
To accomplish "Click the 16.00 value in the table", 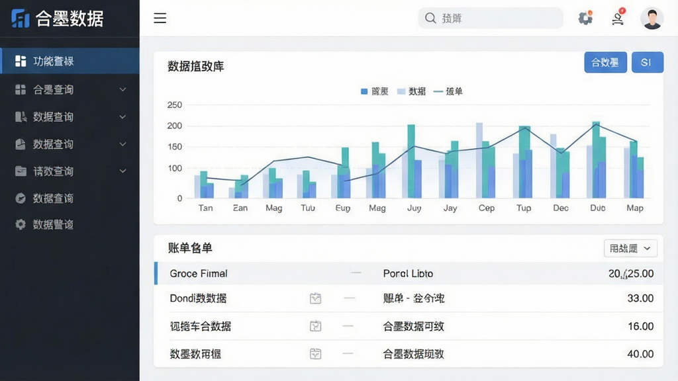I will (640, 326).
